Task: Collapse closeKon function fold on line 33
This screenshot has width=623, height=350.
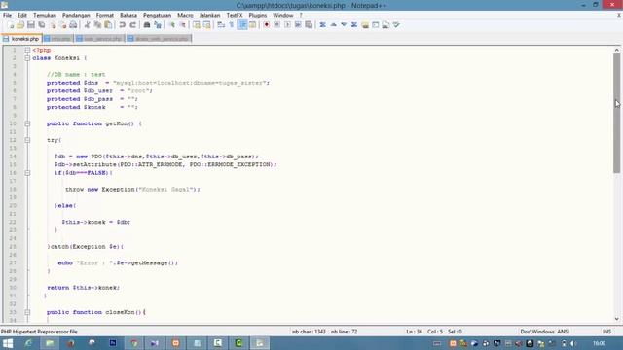Action: tap(27, 312)
